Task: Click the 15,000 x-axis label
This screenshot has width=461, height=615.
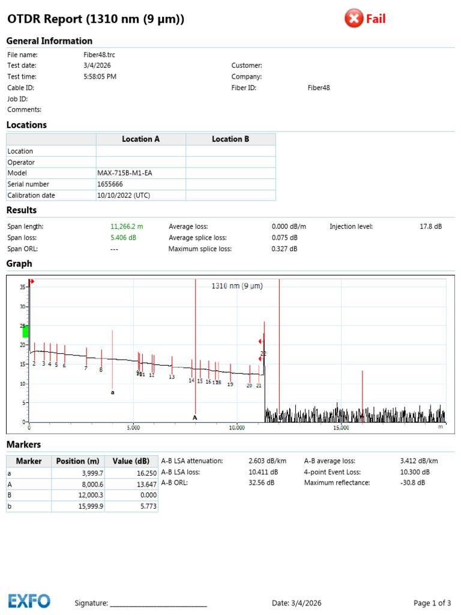Action: (x=341, y=428)
